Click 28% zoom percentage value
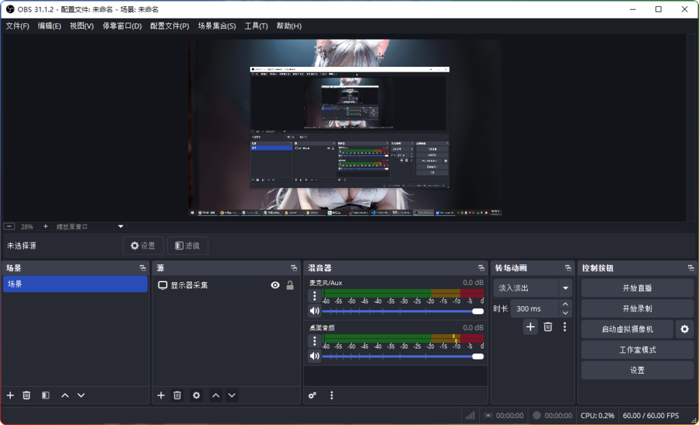699x425 pixels. 27,226
